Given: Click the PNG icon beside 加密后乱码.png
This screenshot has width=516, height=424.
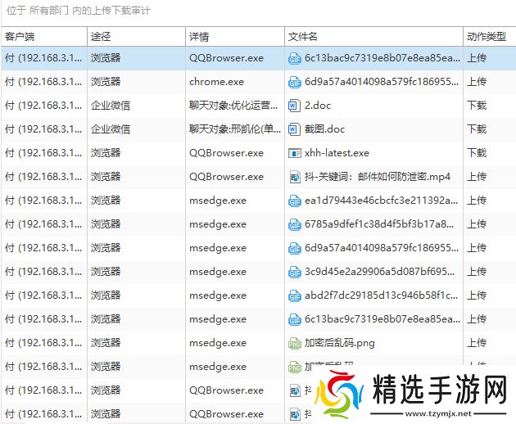Looking at the screenshot, I should pyautogui.click(x=295, y=343).
